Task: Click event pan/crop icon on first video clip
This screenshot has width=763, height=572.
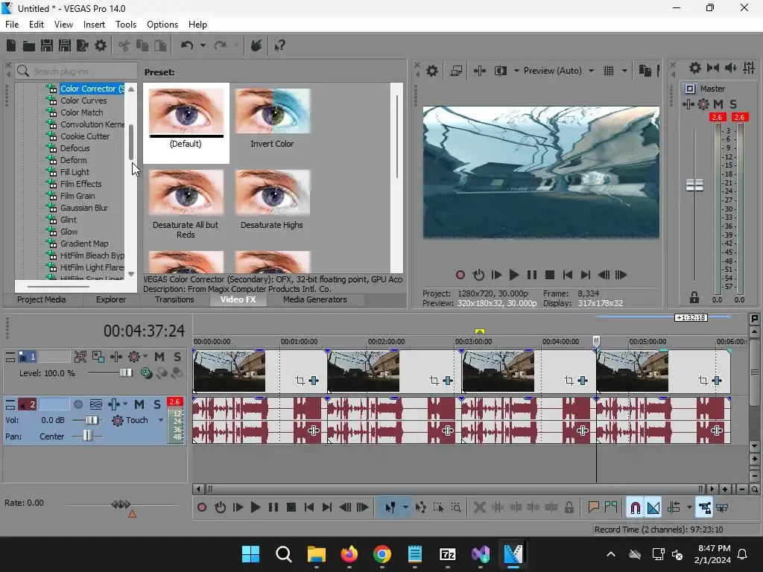Action: click(x=300, y=381)
